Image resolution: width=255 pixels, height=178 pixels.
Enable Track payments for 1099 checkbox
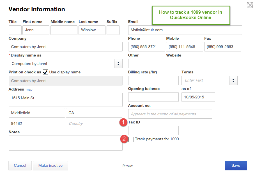(x=131, y=139)
